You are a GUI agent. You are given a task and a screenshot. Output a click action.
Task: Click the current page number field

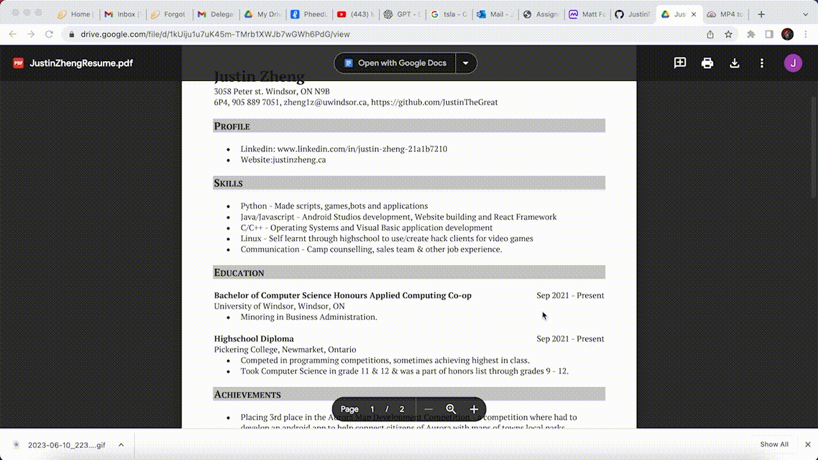point(372,409)
